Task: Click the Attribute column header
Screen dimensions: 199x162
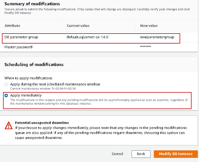Action: (x=12, y=26)
